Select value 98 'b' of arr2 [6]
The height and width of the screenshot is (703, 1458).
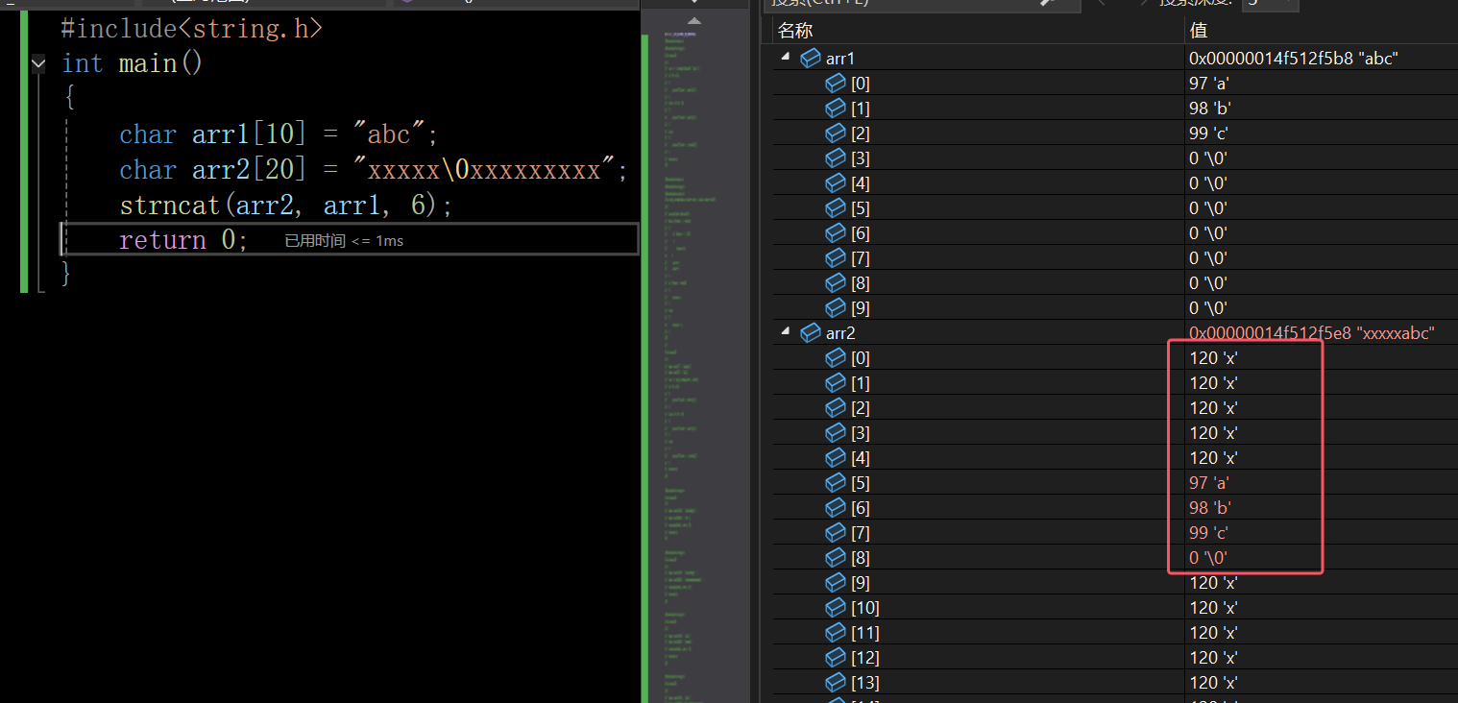(1210, 508)
